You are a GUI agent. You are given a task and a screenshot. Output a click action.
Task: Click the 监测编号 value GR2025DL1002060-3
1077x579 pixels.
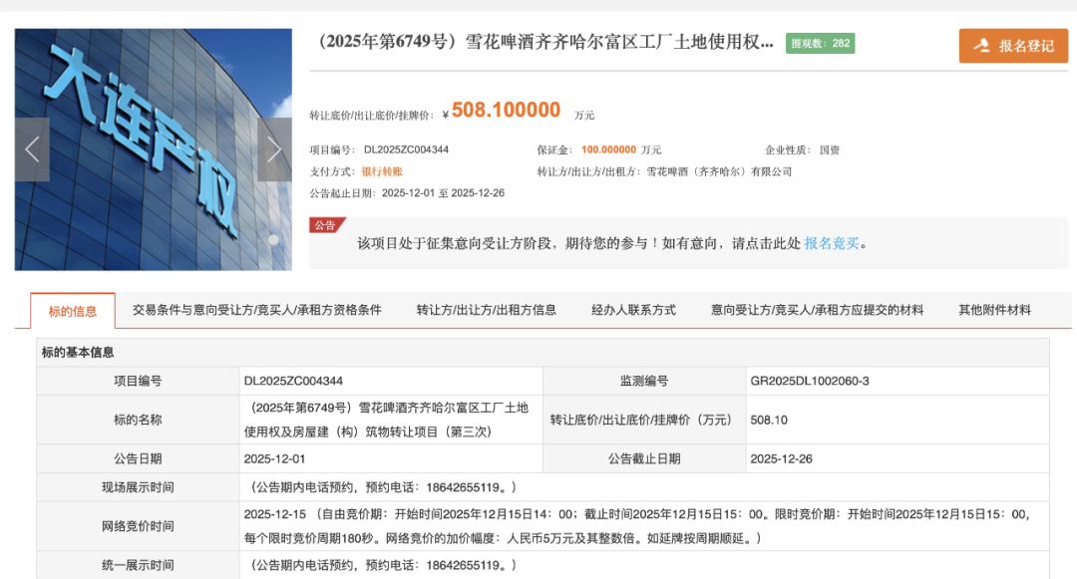(x=809, y=381)
